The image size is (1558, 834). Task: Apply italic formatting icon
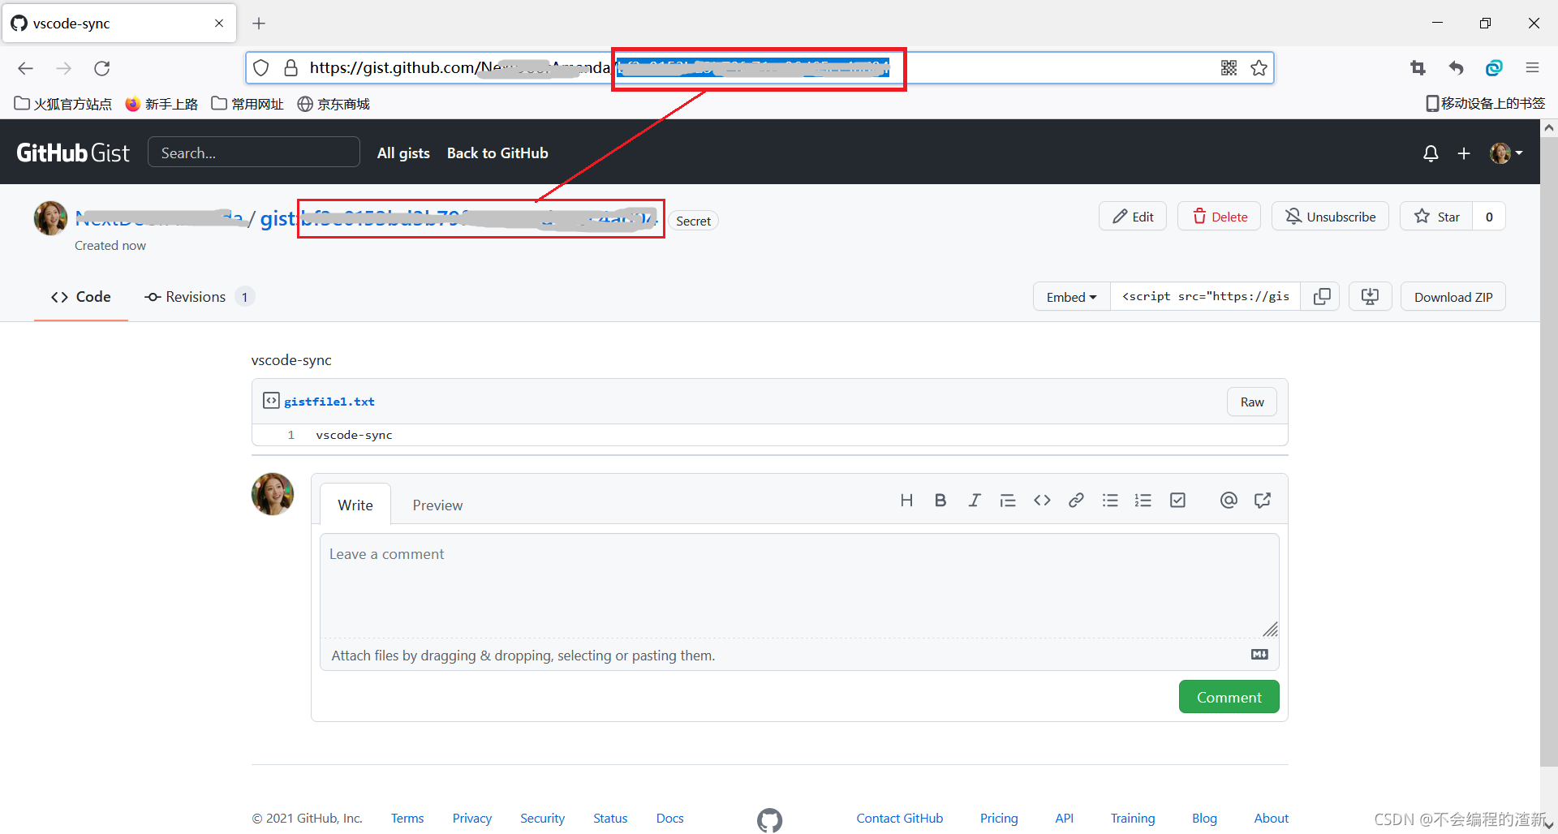[974, 501]
